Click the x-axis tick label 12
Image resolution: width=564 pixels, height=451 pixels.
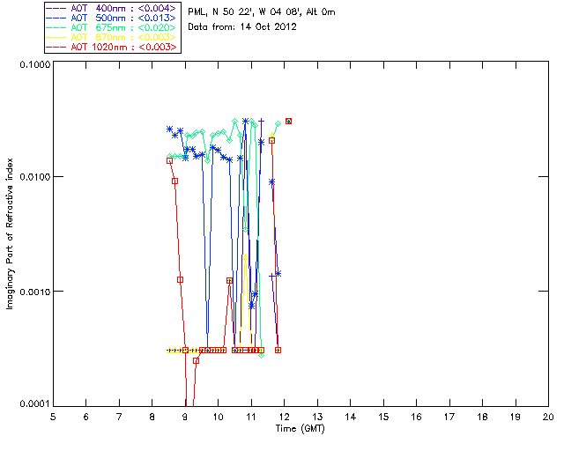point(284,417)
